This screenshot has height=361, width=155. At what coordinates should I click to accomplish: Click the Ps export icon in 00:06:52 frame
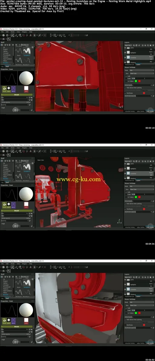point(9,271)
